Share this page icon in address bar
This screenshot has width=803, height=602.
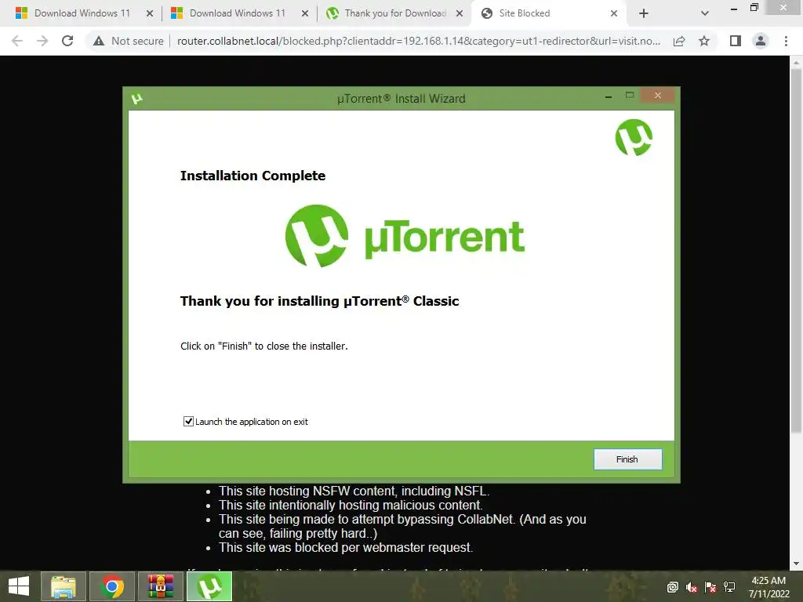tap(679, 41)
